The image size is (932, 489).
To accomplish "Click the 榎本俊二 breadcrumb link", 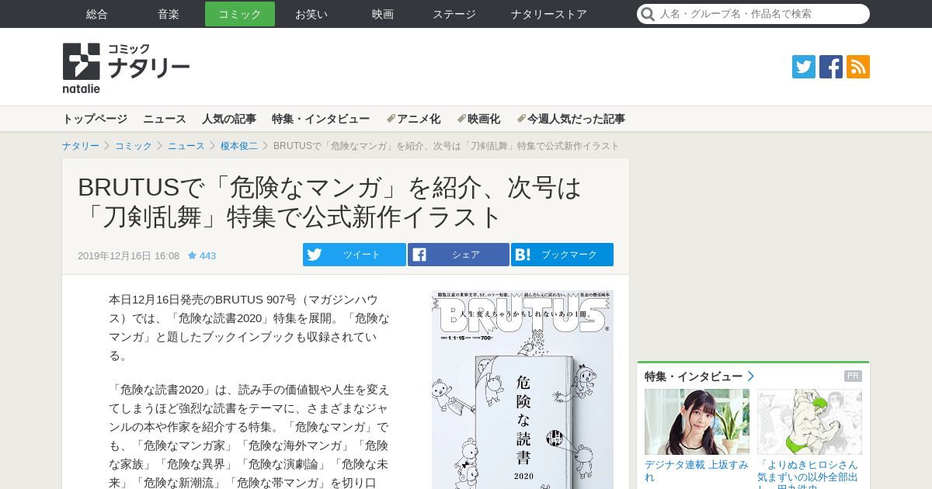I will 239,146.
